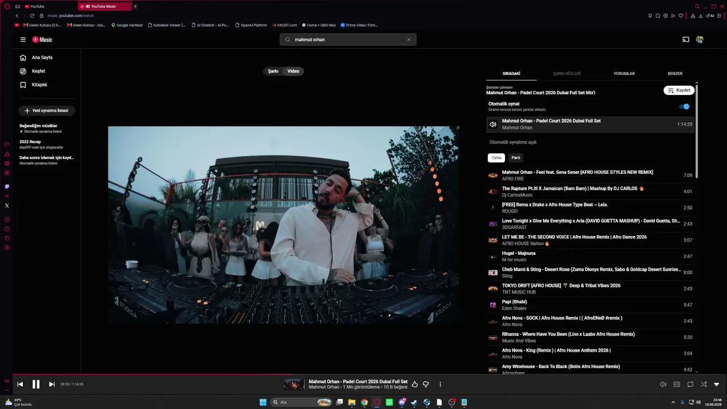Switch to the YouTube browser tab
The height and width of the screenshot is (409, 727).
[x=50, y=6]
